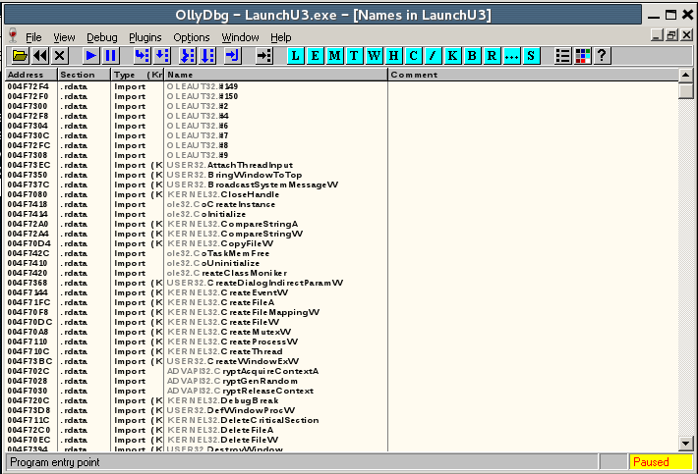Show Handles via H button

[393, 56]
